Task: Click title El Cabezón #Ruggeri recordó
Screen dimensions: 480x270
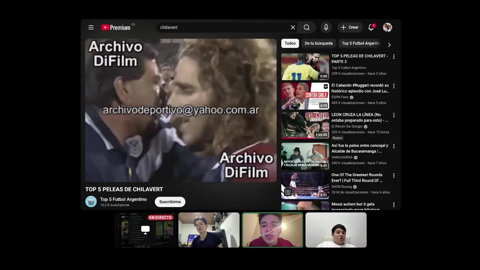Action: [360, 88]
